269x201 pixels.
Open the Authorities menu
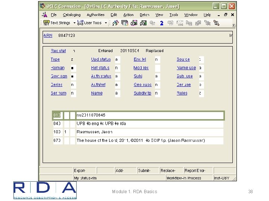click(x=96, y=15)
